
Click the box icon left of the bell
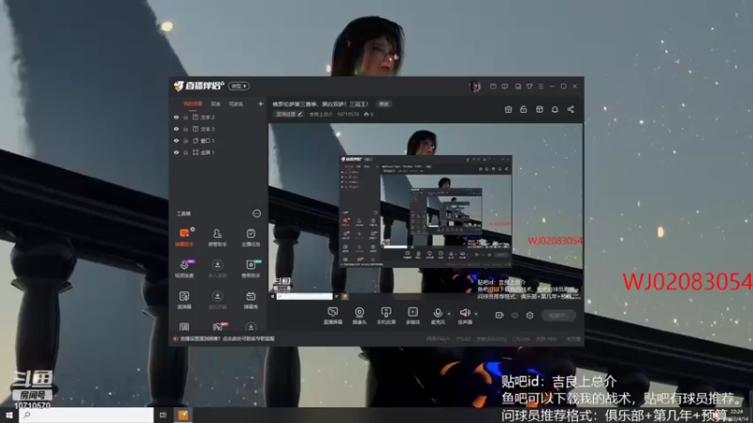point(539,109)
